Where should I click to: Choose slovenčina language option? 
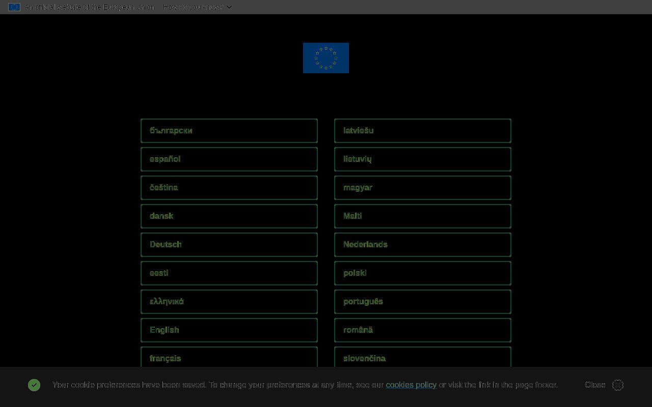tap(423, 357)
